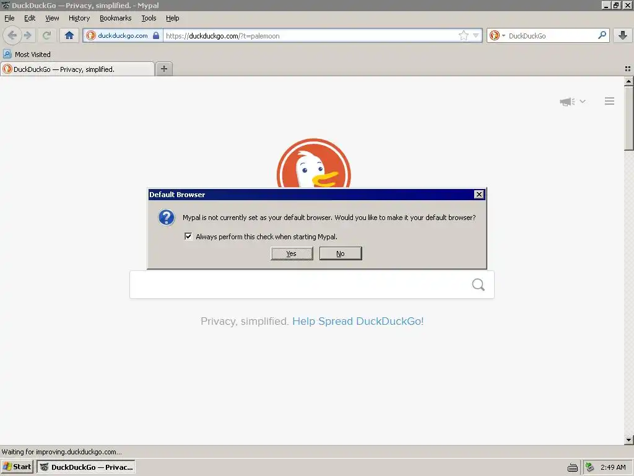
Task: Select the DuckDuckGo taskbar window button
Action: [85, 467]
